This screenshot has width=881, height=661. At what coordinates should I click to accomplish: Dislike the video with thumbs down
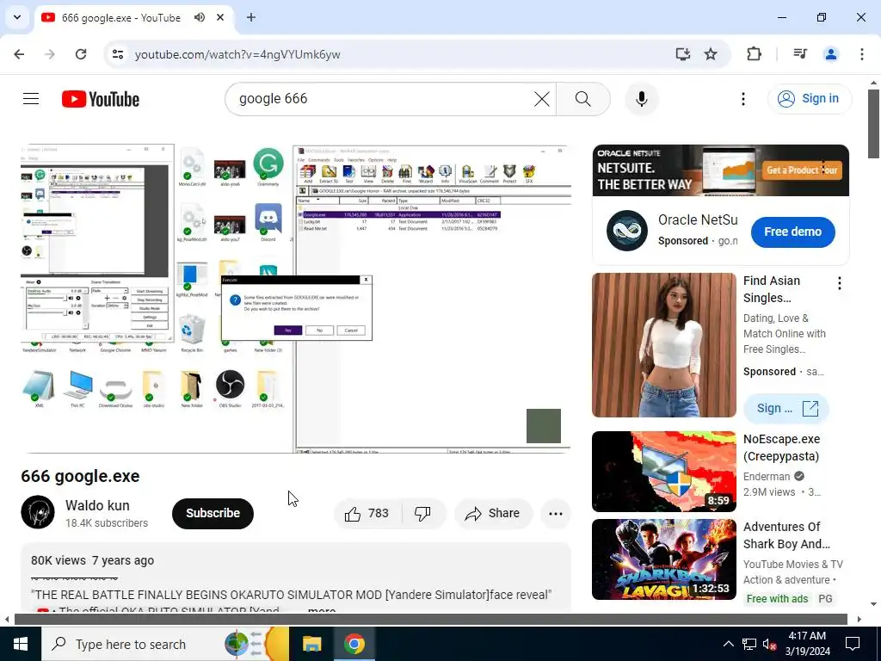pos(422,513)
